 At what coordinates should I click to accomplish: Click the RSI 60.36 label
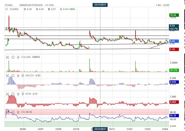click(x=27, y=112)
